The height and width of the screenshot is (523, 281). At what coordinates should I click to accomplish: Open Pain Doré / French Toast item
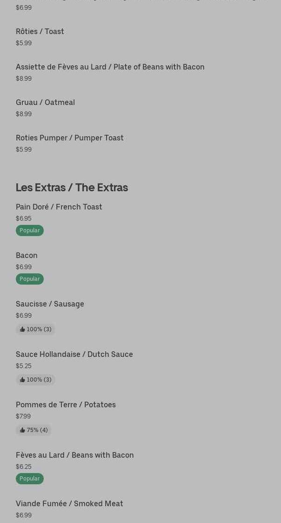click(x=59, y=207)
